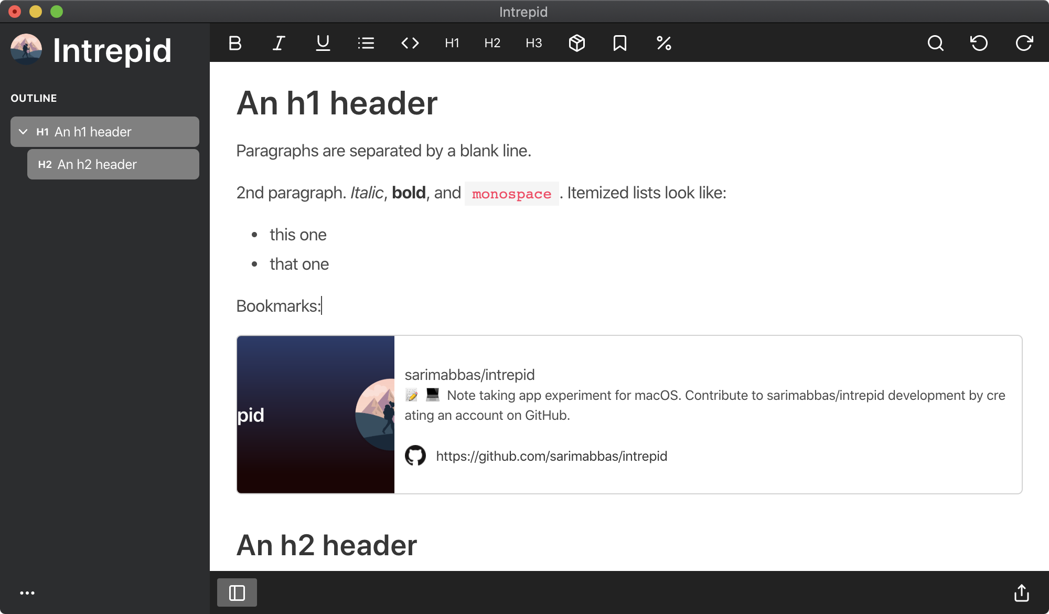Open the three-dots more options menu
Image resolution: width=1049 pixels, height=614 pixels.
pos(27,593)
